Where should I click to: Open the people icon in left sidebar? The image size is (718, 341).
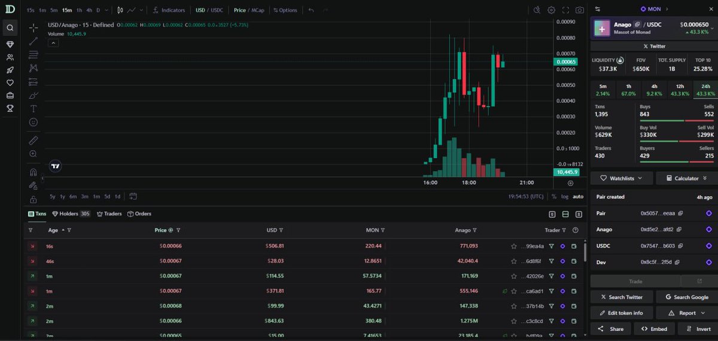click(x=10, y=57)
